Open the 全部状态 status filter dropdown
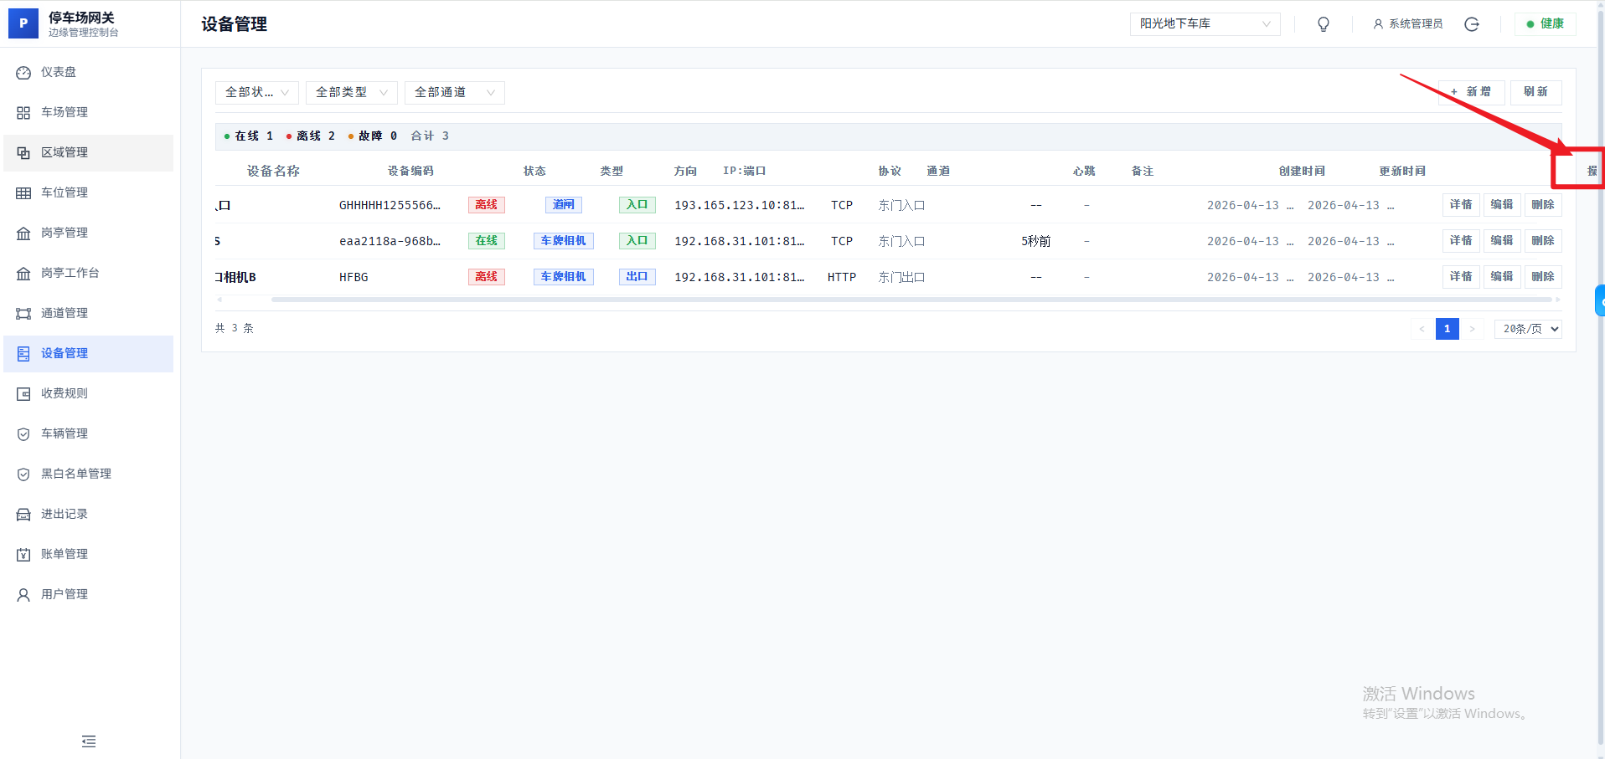The width and height of the screenshot is (1605, 759). coord(256,92)
